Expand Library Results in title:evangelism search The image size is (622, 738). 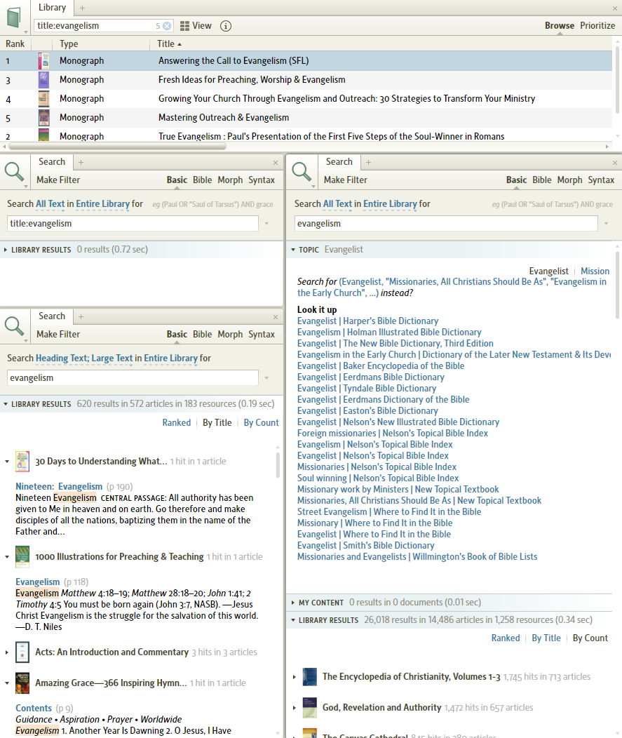pyautogui.click(x=6, y=250)
